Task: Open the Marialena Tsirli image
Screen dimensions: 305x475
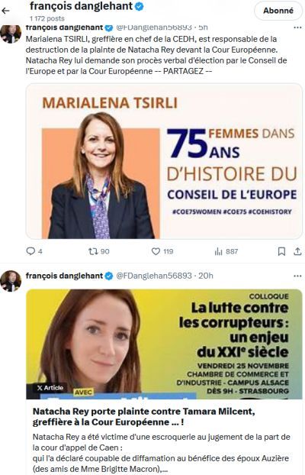Action: [164, 161]
